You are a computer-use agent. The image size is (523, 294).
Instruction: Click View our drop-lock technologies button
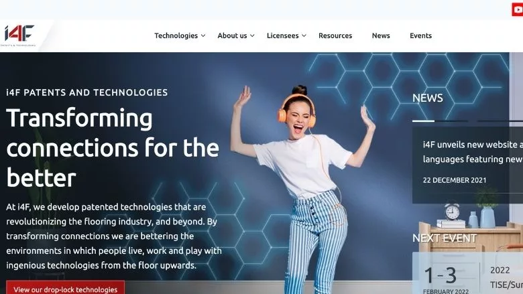point(65,289)
